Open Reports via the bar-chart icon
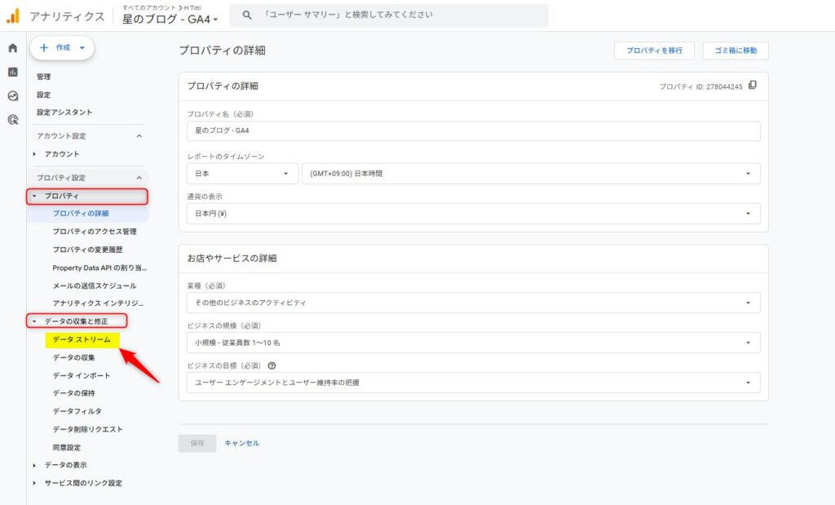835x505 pixels. [x=12, y=73]
